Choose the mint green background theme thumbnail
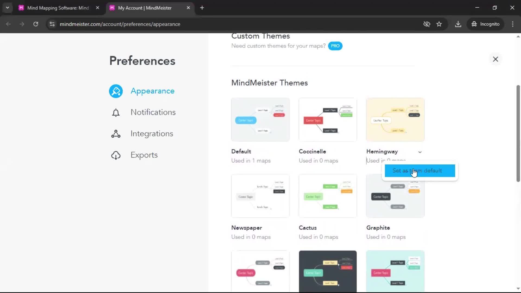Image resolution: width=521 pixels, height=293 pixels. (395, 271)
